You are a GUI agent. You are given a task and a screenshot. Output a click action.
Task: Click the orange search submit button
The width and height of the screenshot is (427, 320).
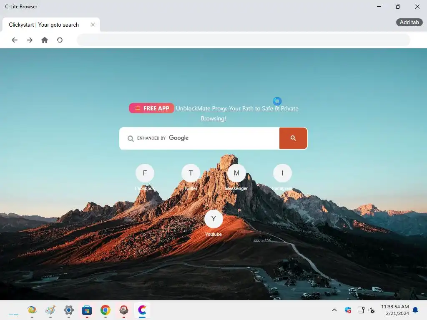coord(293,138)
